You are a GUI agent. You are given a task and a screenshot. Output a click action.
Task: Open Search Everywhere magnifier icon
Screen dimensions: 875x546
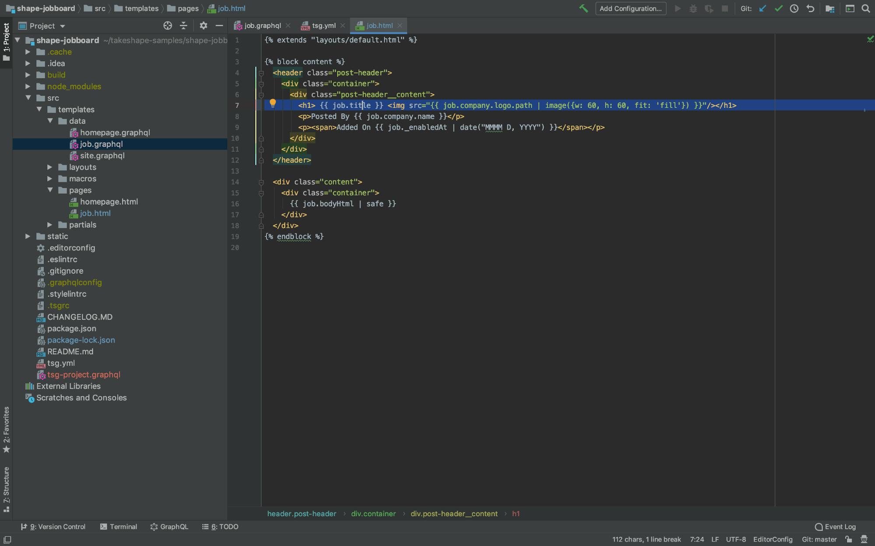click(x=865, y=8)
